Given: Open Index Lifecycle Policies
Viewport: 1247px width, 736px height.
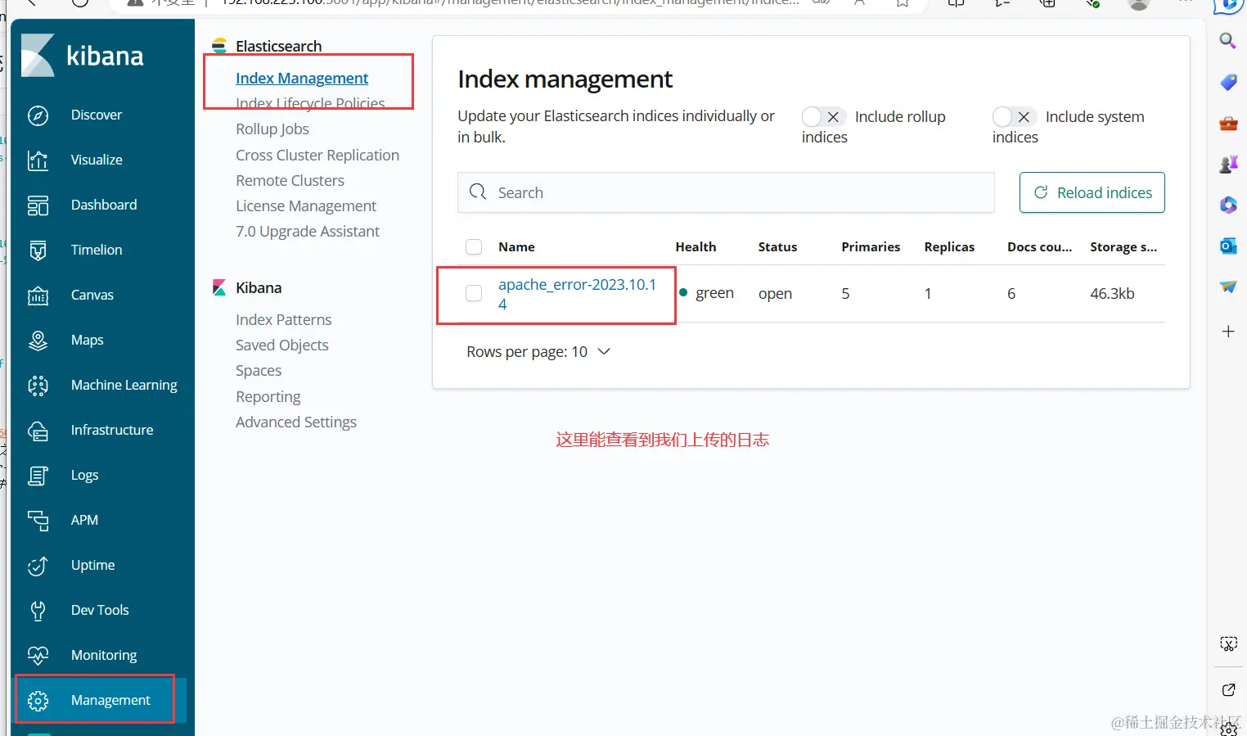Looking at the screenshot, I should click(x=310, y=103).
